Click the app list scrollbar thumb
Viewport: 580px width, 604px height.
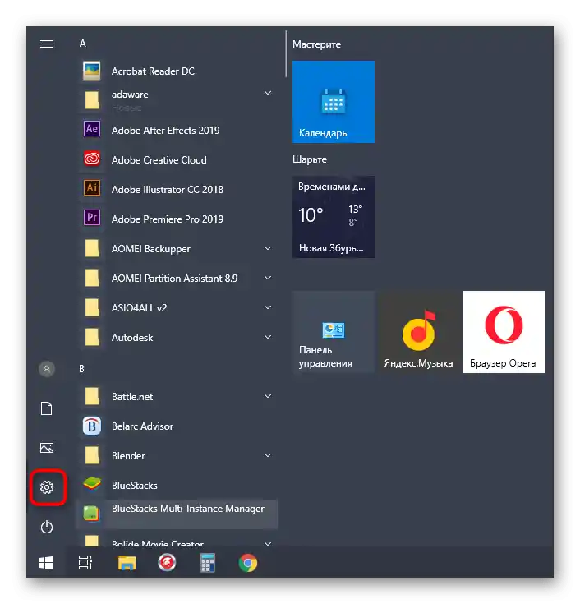tap(286, 54)
